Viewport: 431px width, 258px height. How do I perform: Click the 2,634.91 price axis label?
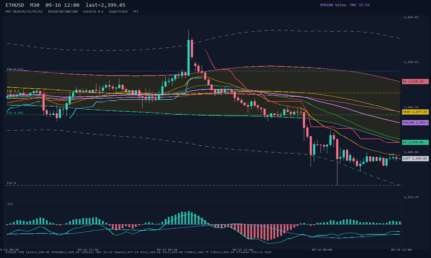pyautogui.click(x=411, y=17)
